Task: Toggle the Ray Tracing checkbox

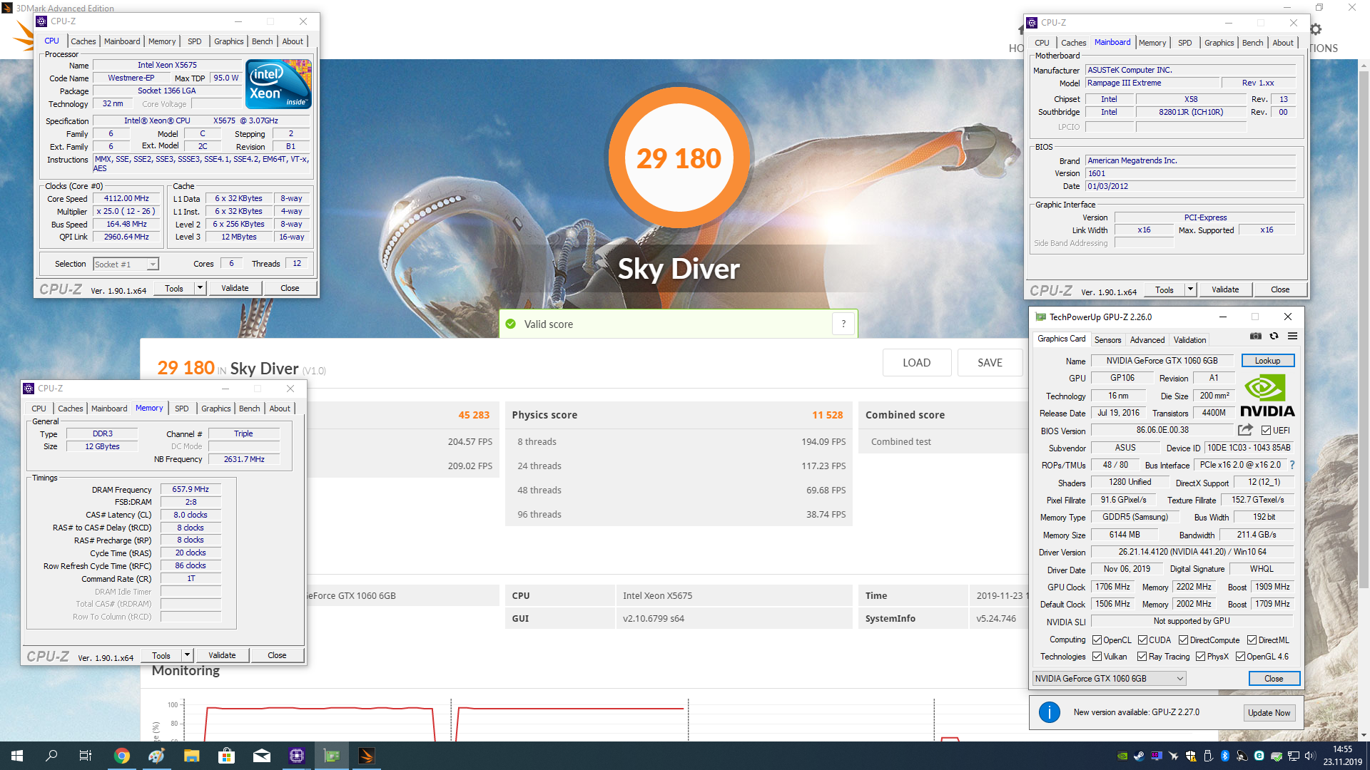Action: (x=1142, y=657)
